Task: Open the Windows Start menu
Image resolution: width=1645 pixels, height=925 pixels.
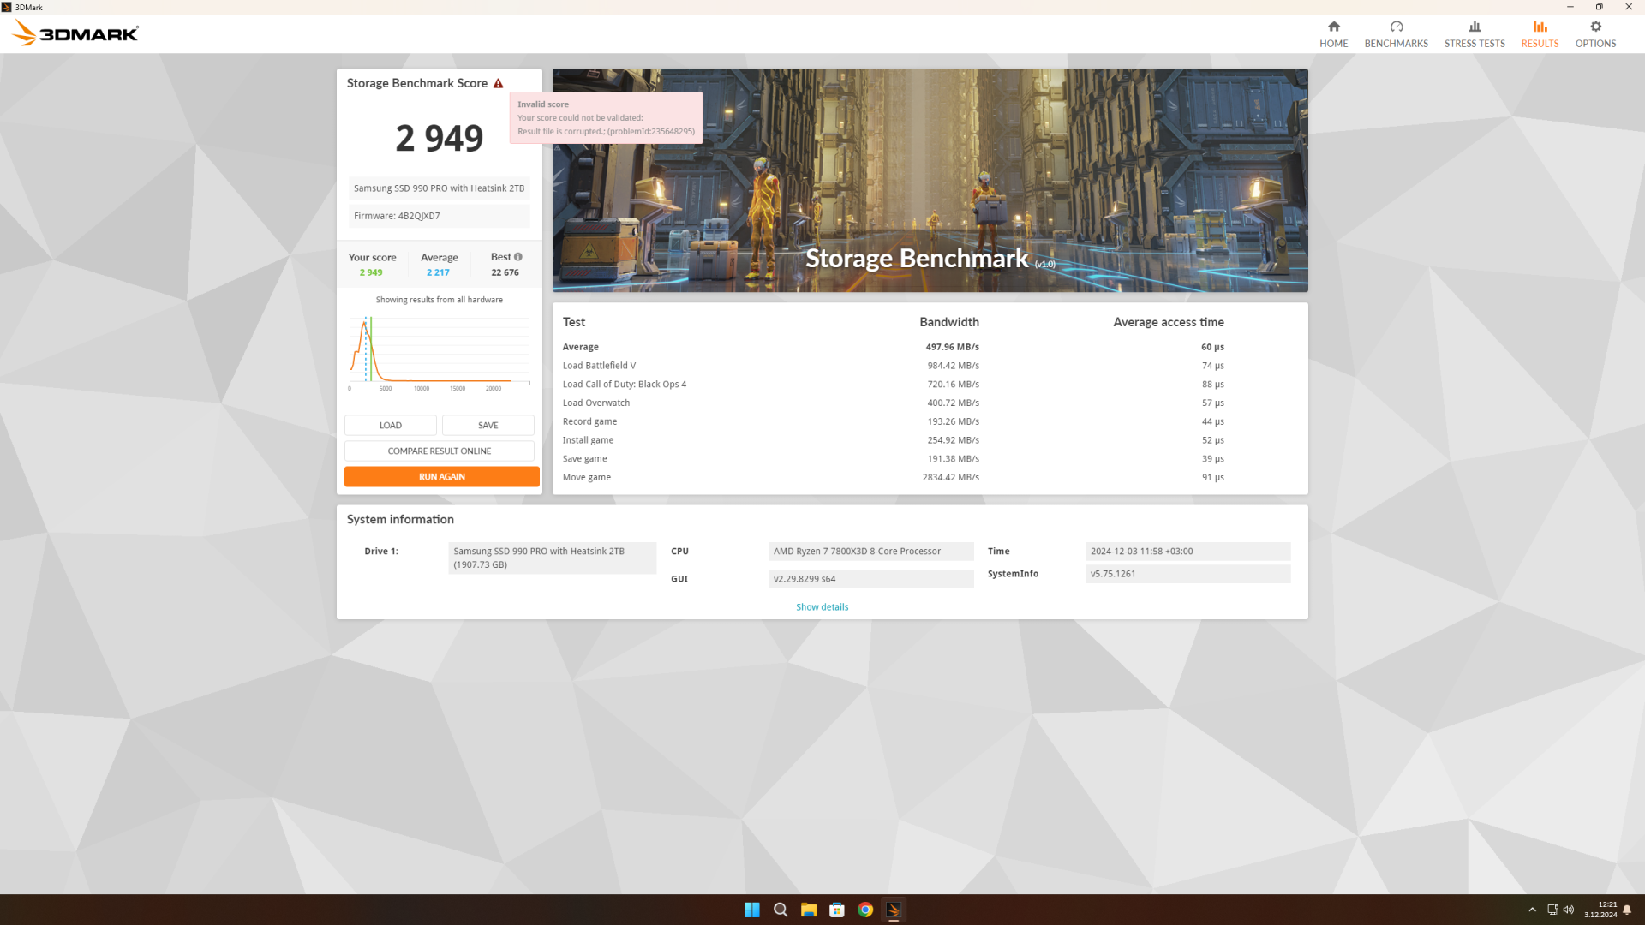Action: (x=751, y=910)
